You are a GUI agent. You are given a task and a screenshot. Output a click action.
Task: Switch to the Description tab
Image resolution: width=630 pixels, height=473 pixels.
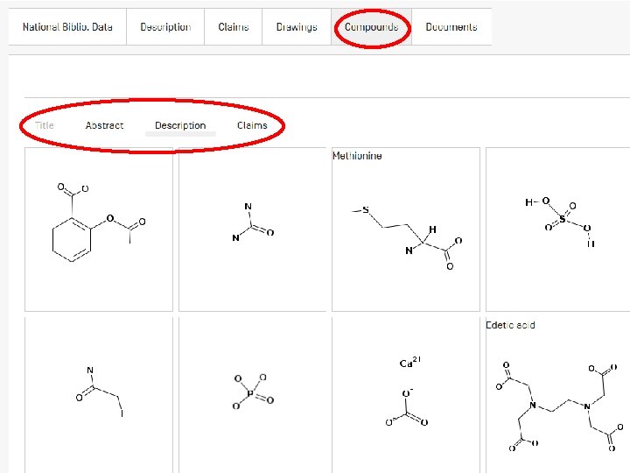tap(165, 27)
